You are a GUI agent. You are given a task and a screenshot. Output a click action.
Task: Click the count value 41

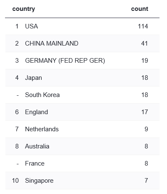click(145, 43)
